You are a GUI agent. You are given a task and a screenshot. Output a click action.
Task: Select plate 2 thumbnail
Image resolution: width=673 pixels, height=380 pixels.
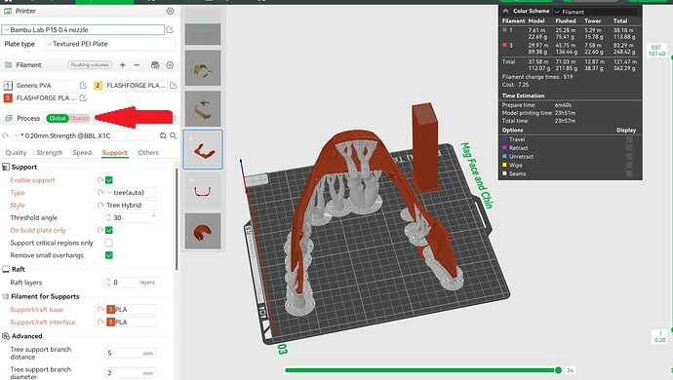203,108
